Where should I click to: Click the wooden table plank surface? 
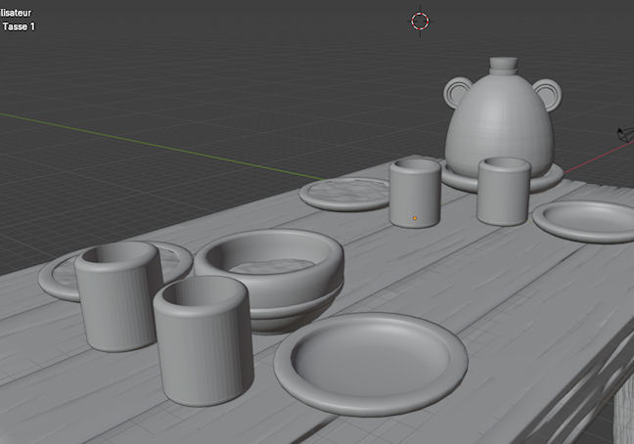[509, 293]
